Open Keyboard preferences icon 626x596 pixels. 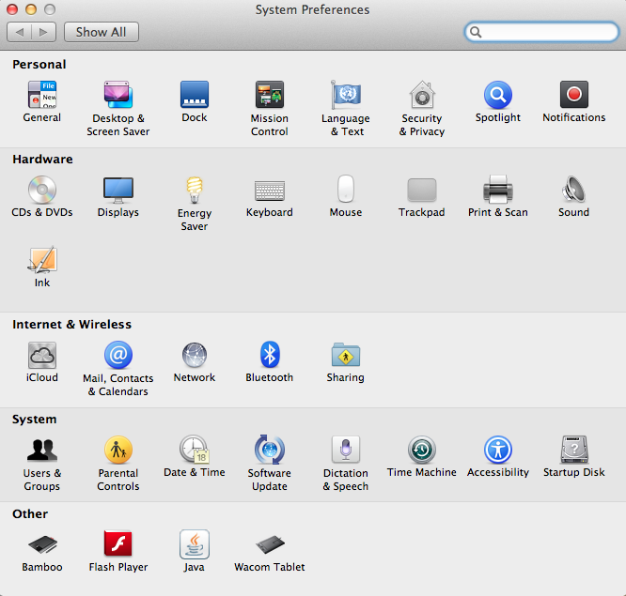pos(270,191)
